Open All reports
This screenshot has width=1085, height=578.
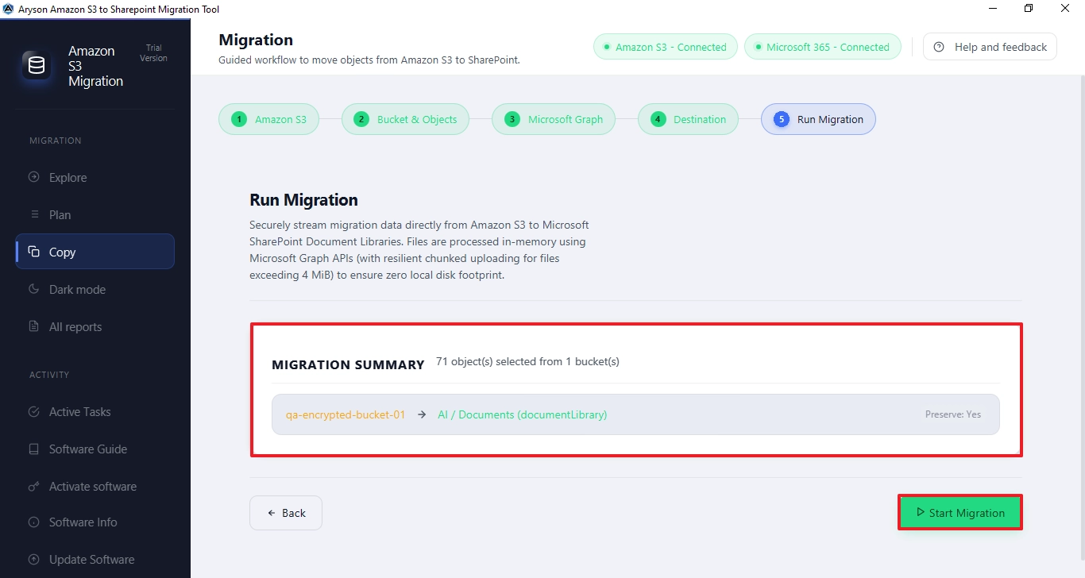click(x=95, y=327)
